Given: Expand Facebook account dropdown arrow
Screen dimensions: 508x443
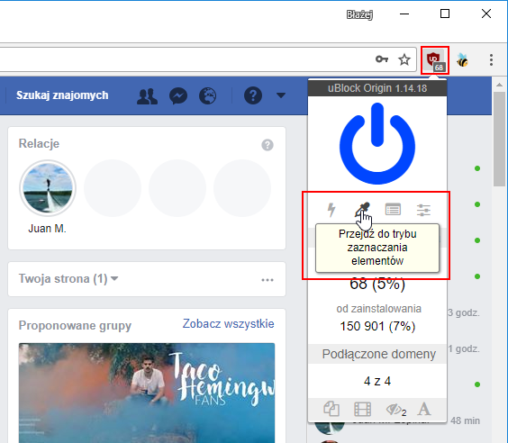Looking at the screenshot, I should click(x=281, y=95).
